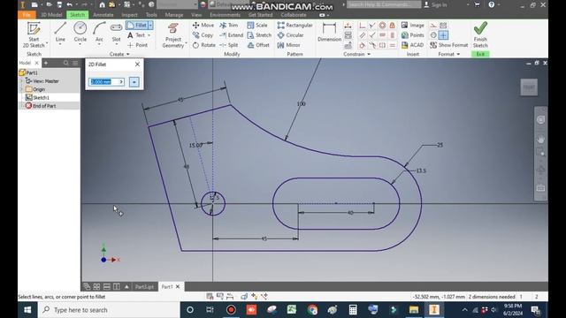Start a new 2D Sketch
566x318 pixels.
pyautogui.click(x=34, y=34)
